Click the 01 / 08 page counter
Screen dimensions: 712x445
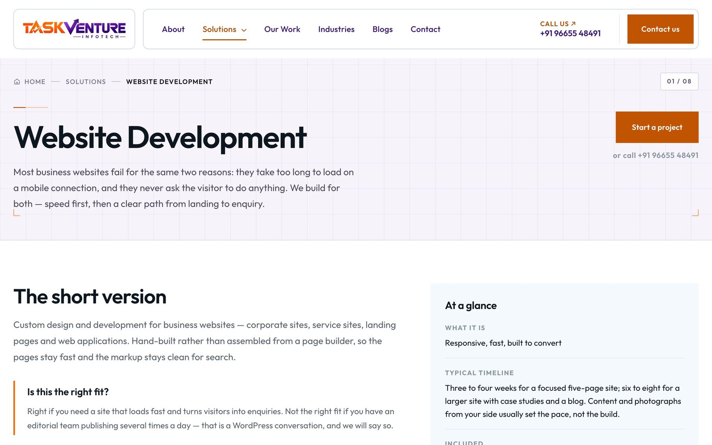[x=679, y=81]
